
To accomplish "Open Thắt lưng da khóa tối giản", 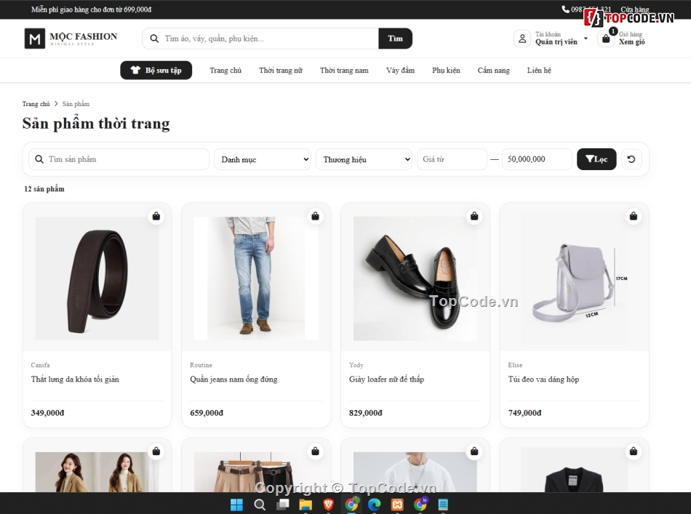I will (x=75, y=380).
